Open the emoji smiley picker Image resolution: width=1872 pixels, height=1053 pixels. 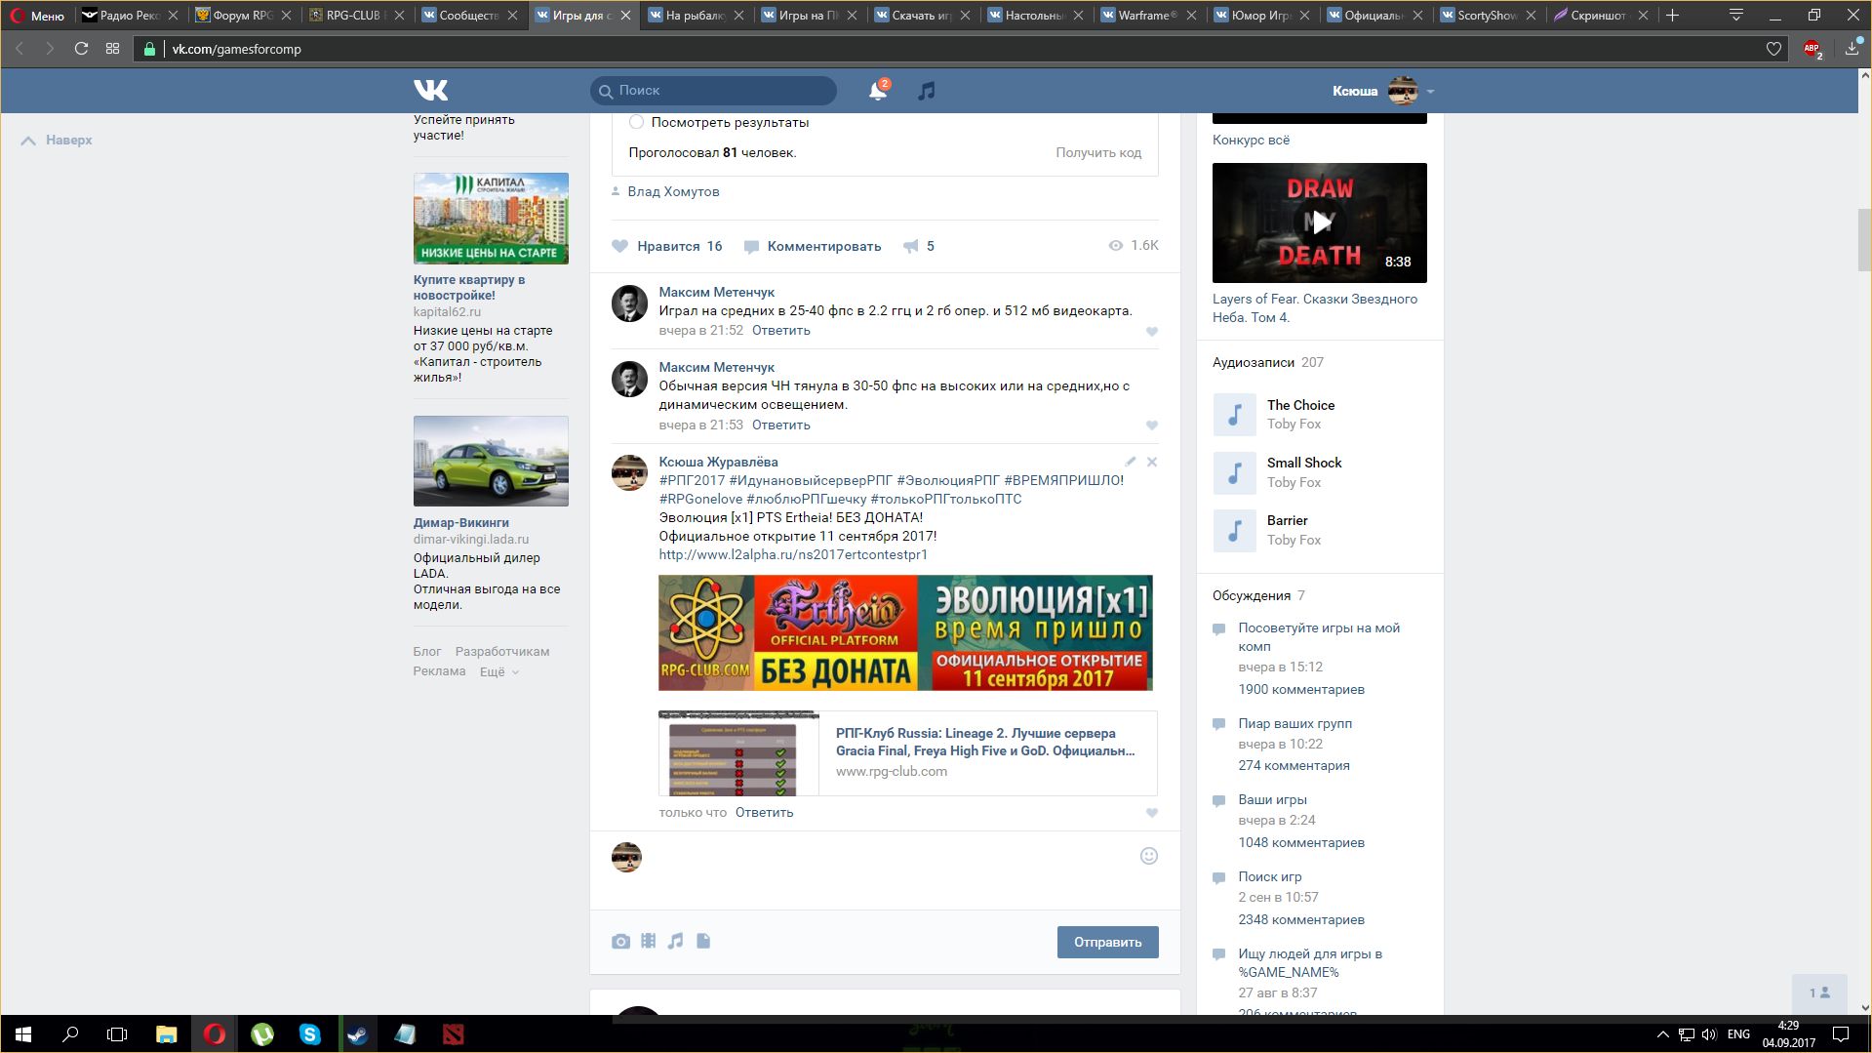(x=1149, y=856)
